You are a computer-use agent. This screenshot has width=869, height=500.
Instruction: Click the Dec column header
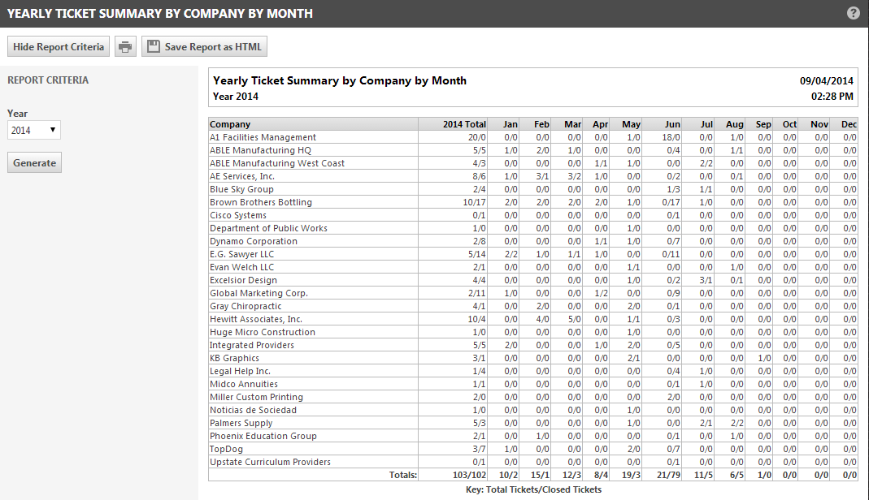coord(849,124)
